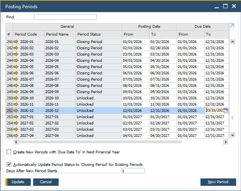Screen dimensions: 241x191
Task: Open link arrow for period 2027-01
Action: click(16, 117)
